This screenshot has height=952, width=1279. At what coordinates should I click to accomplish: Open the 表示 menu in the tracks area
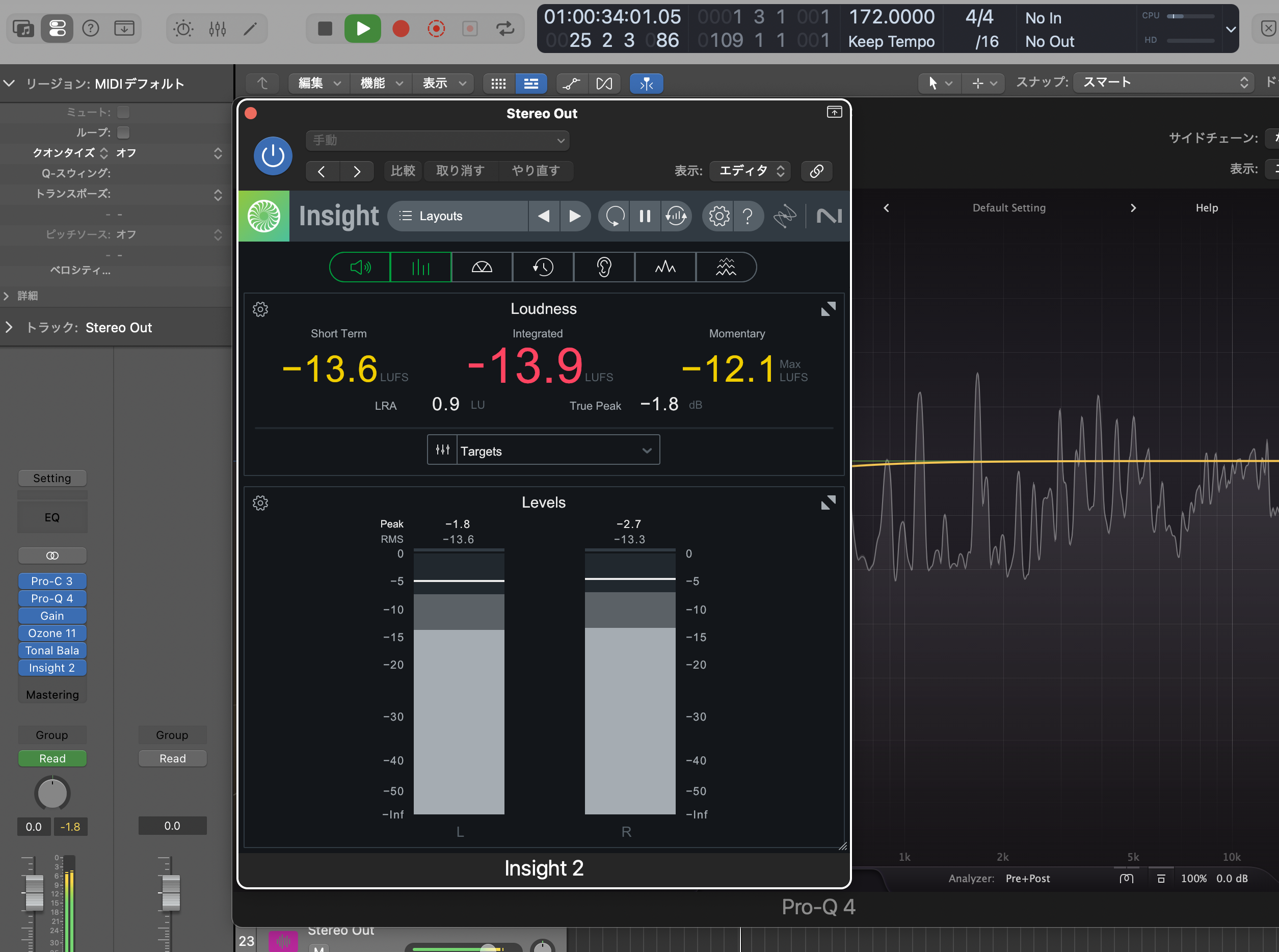(x=443, y=84)
